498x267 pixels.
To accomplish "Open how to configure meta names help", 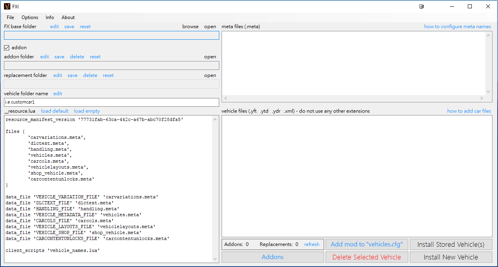I will coord(457,27).
